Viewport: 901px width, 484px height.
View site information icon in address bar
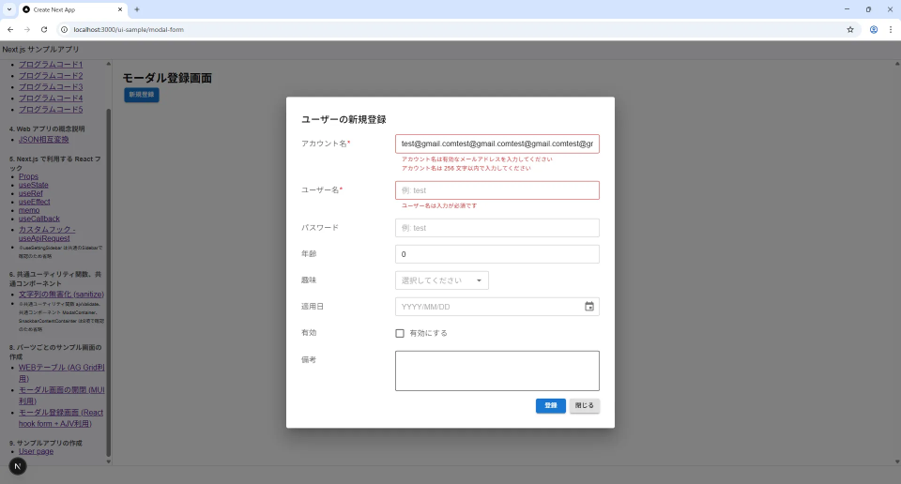pyautogui.click(x=65, y=29)
